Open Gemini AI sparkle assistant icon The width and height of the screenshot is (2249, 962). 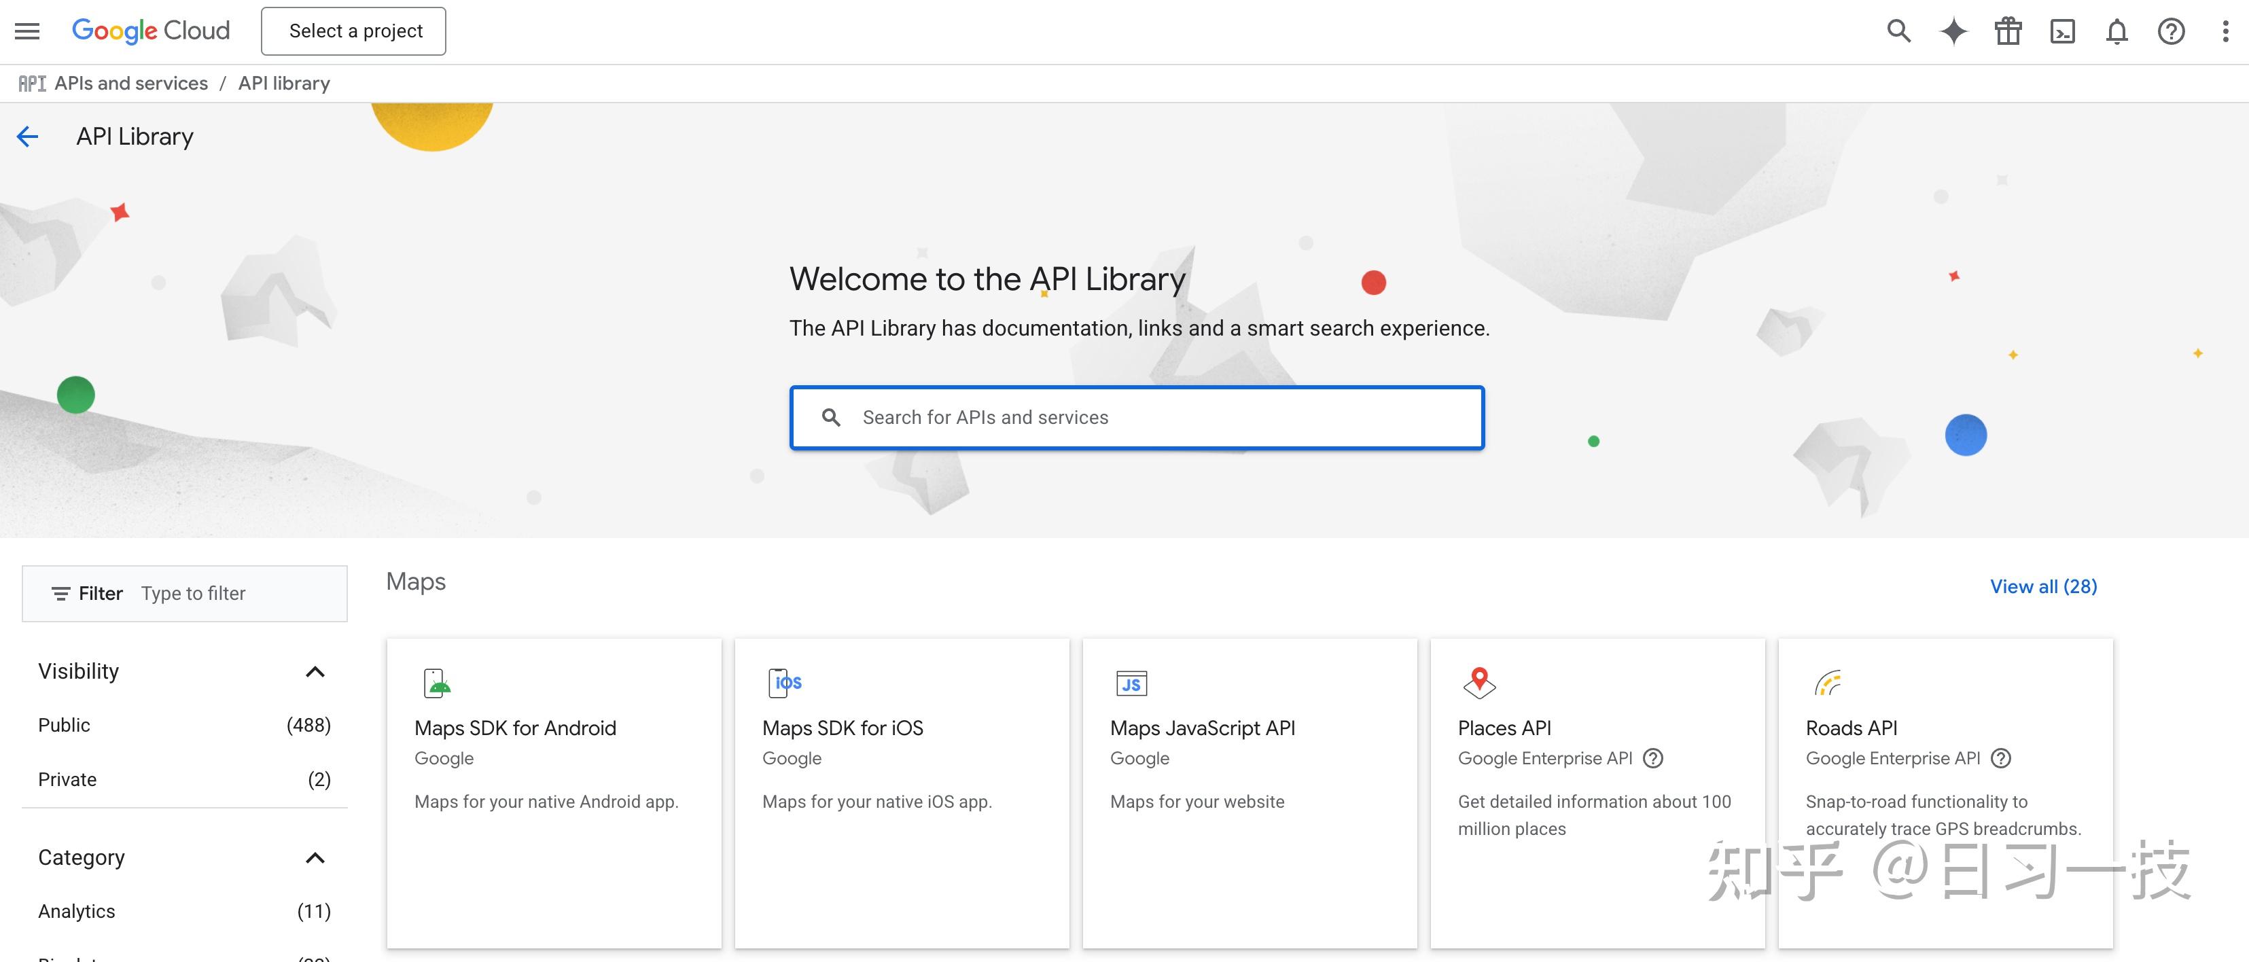pyautogui.click(x=1953, y=31)
